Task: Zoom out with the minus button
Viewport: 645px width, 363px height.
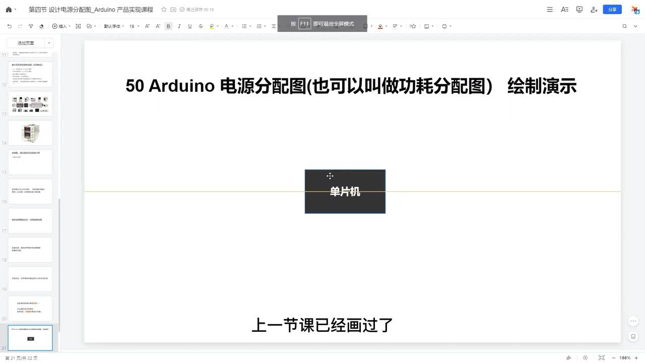Action: (613, 358)
